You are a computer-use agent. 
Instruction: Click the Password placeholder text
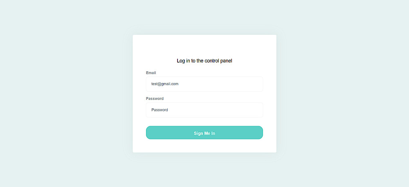point(160,110)
